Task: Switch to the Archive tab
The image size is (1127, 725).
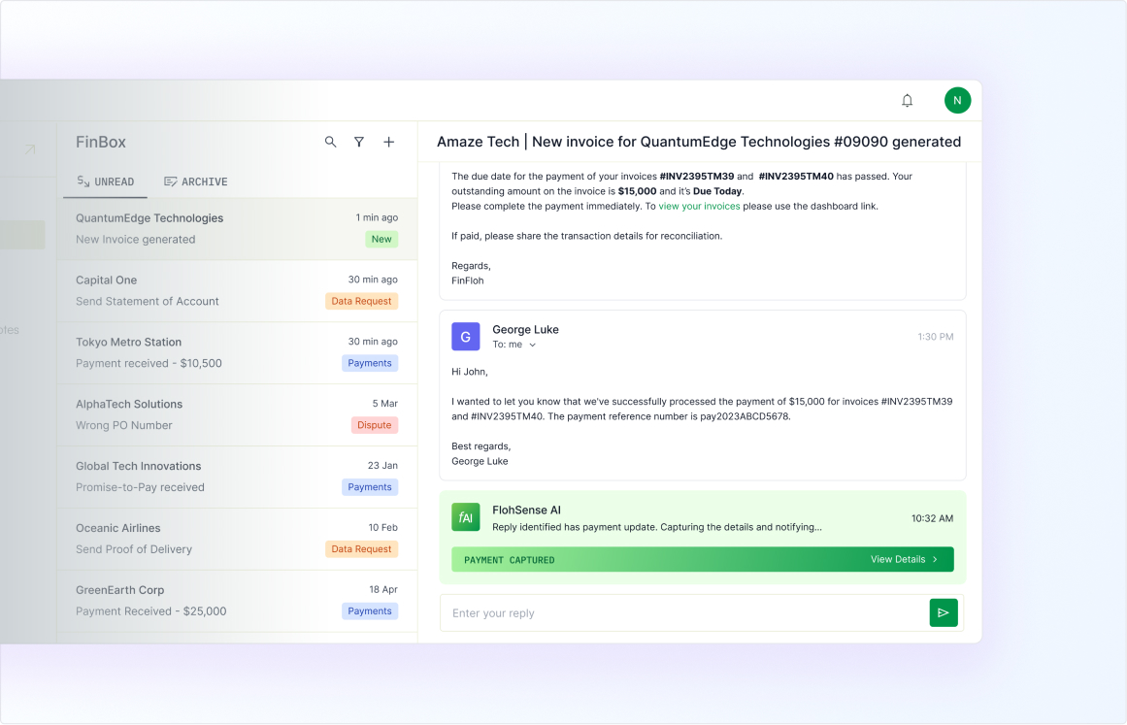Action: point(195,181)
